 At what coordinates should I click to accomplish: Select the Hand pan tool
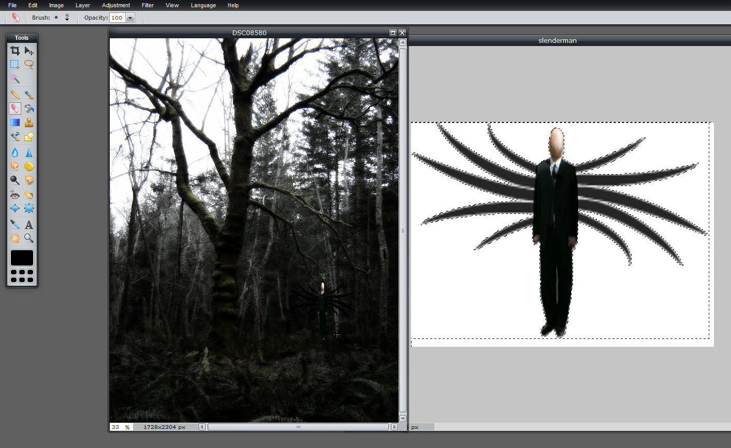(15, 238)
